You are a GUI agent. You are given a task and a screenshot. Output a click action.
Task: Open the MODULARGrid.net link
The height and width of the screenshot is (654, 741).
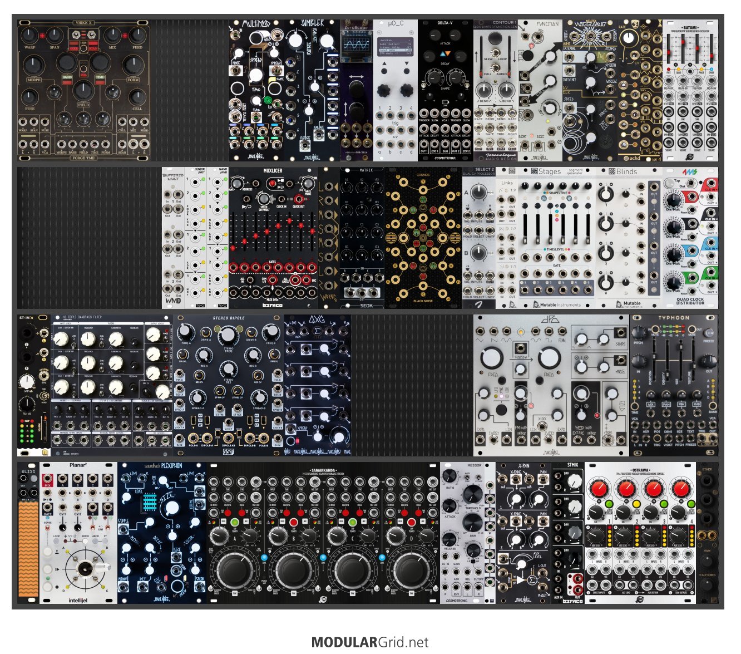tap(370, 642)
